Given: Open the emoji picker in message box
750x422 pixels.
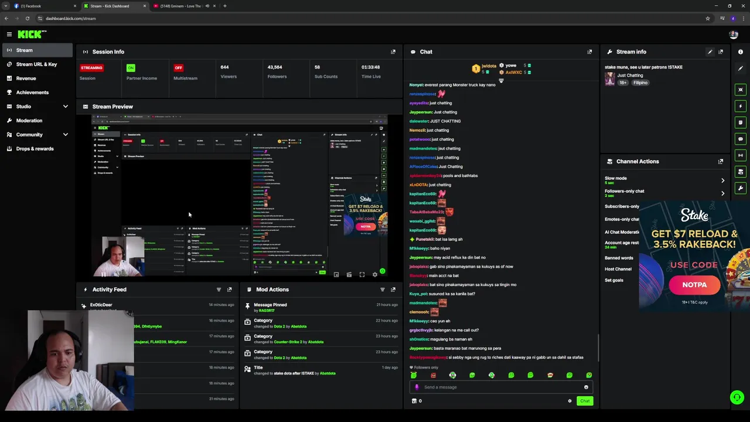Looking at the screenshot, I should tap(586, 387).
